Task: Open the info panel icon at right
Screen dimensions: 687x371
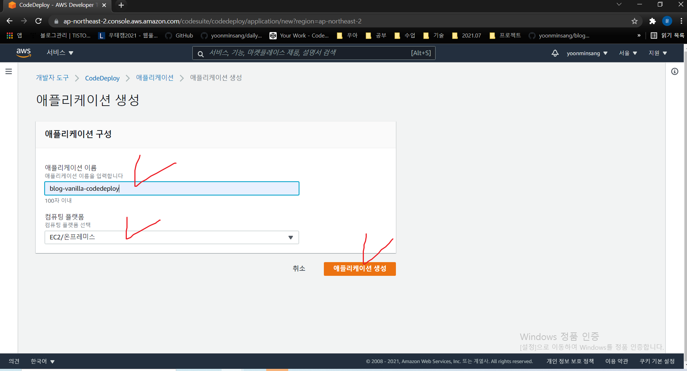Action: click(675, 71)
